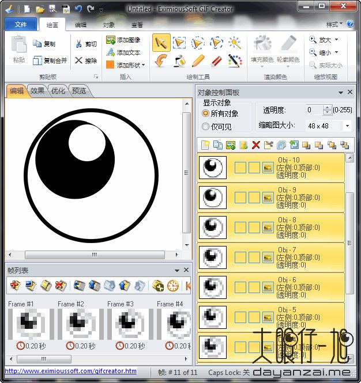
Task: Click the 复制合并 copy merged button
Action: (x=50, y=60)
